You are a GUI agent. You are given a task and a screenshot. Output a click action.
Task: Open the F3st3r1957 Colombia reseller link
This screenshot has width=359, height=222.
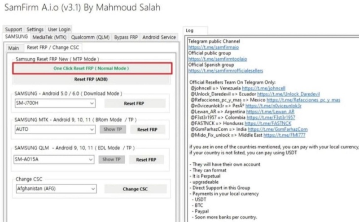tap(271, 118)
